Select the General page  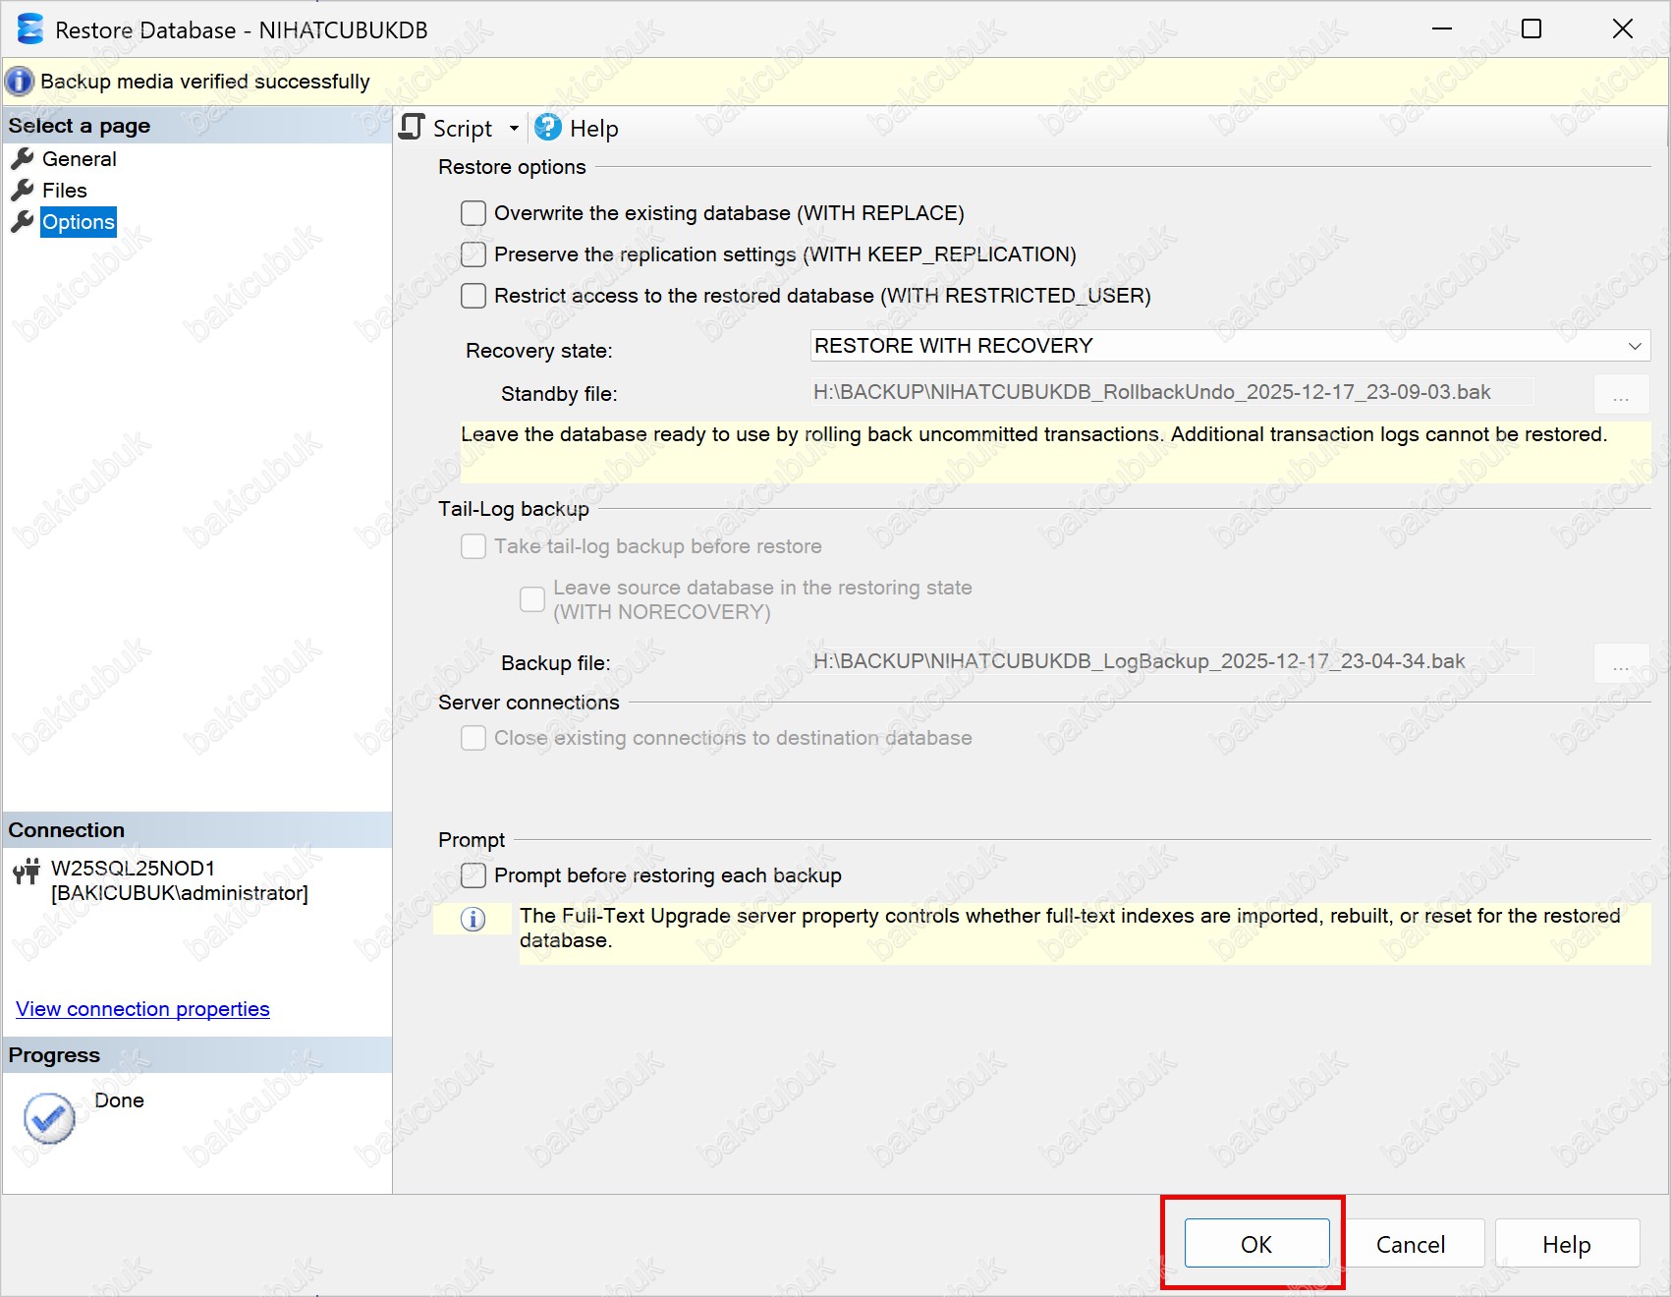pyautogui.click(x=79, y=159)
